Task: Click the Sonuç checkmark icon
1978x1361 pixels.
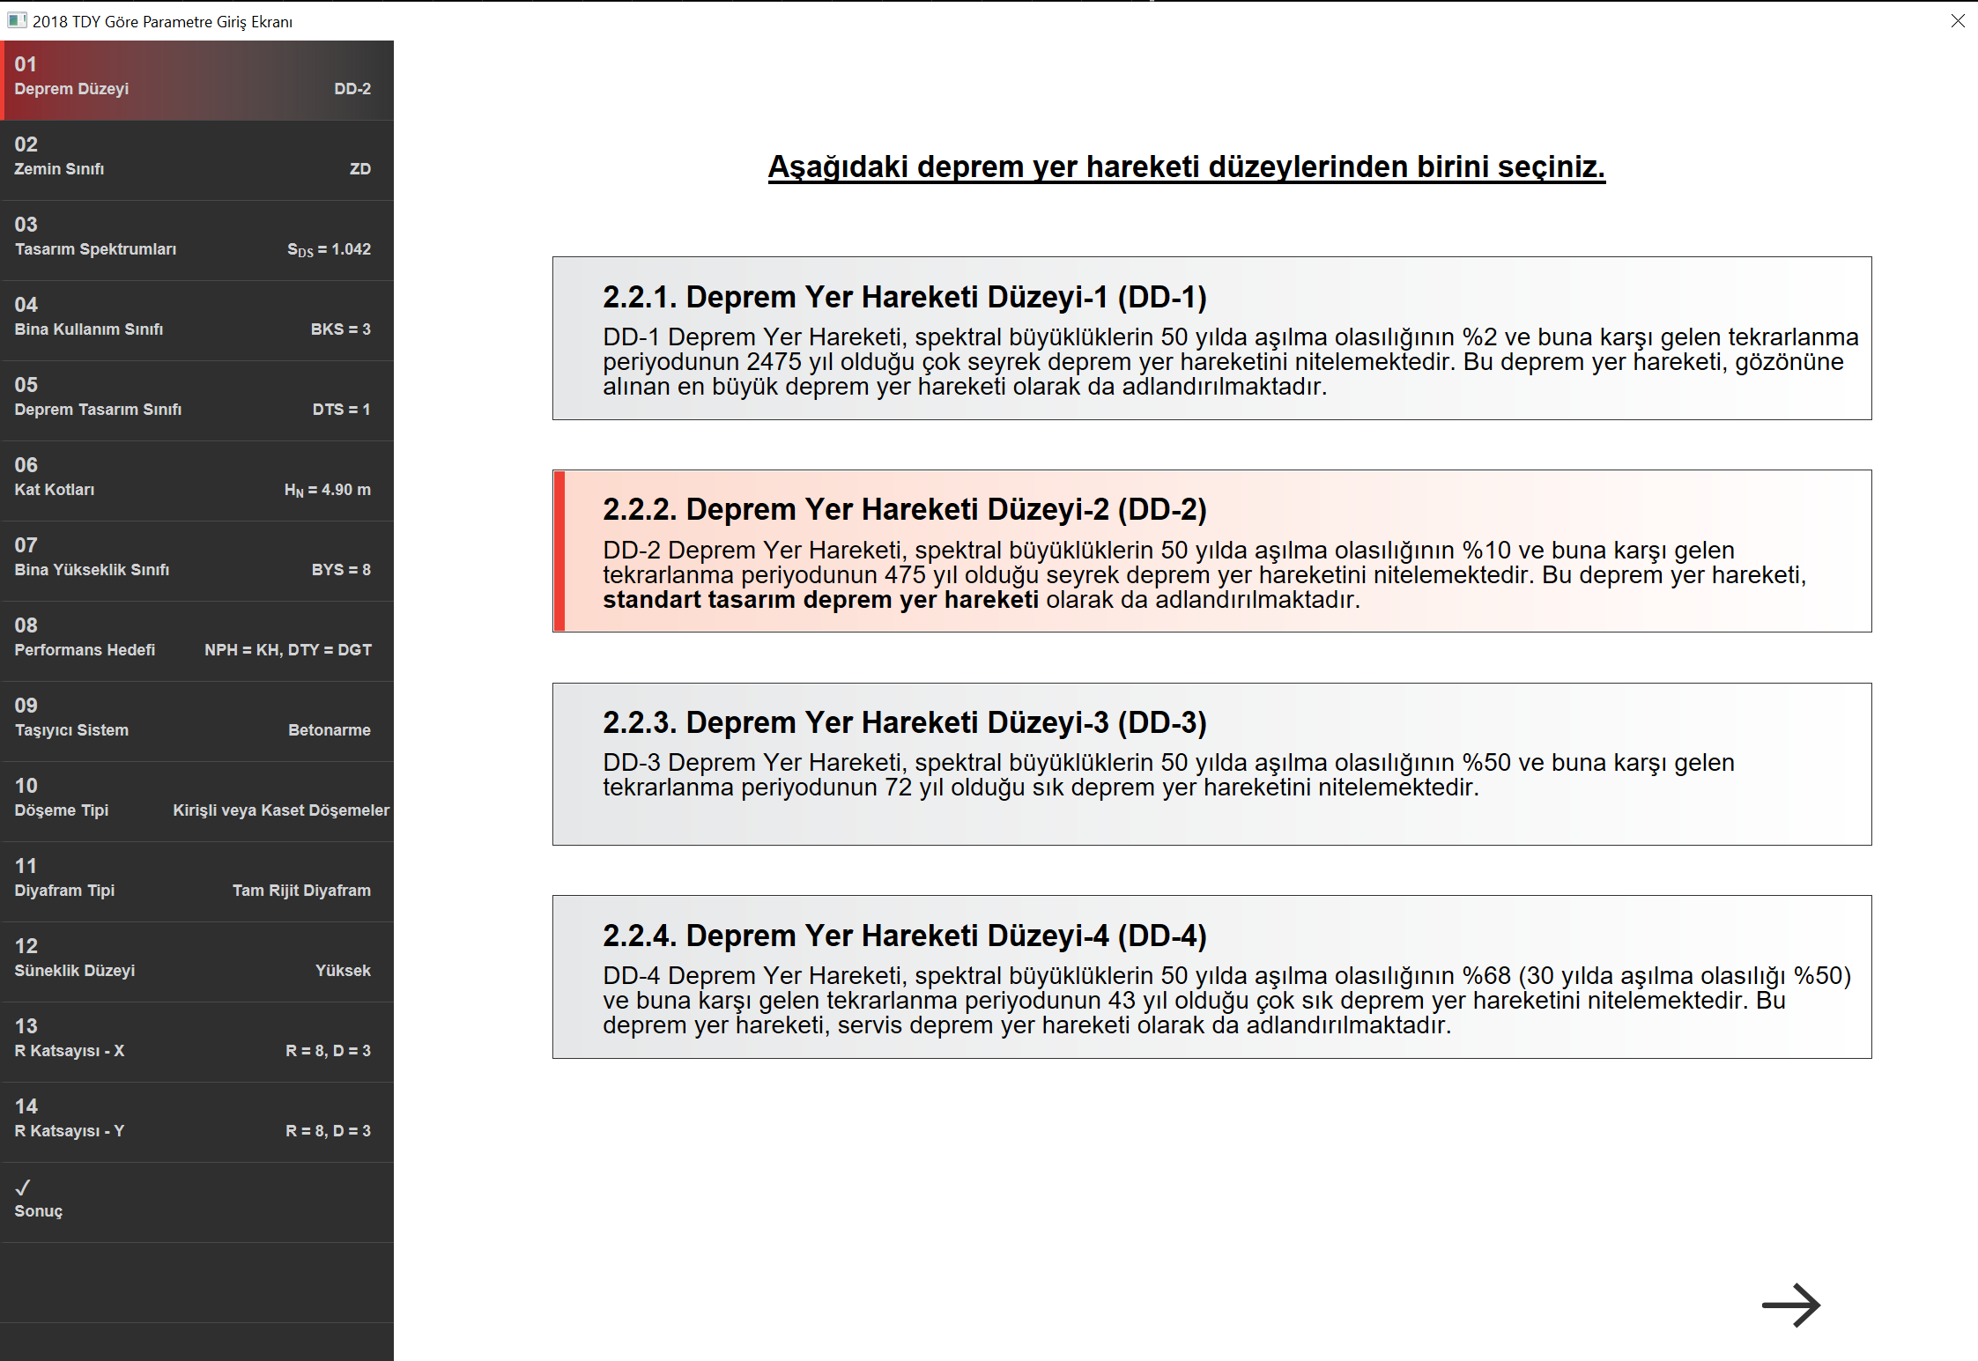Action: (23, 1187)
